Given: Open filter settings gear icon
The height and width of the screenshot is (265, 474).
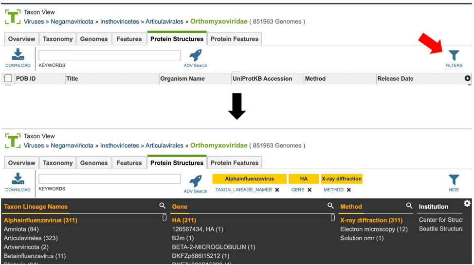Looking at the screenshot, I should pyautogui.click(x=467, y=203).
